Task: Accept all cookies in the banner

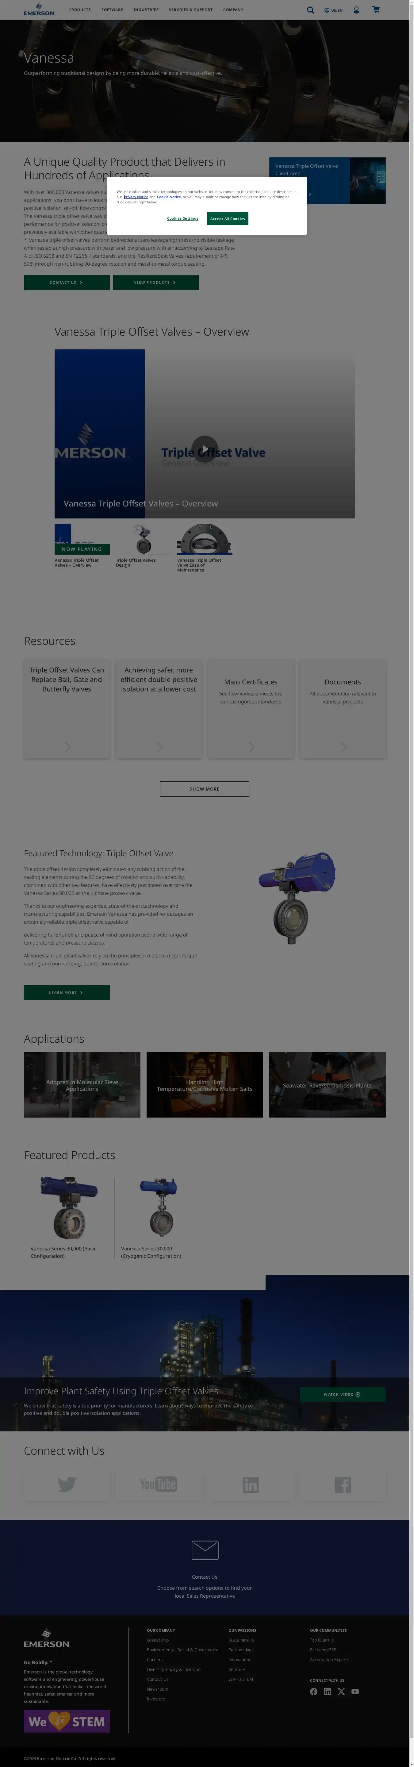Action: point(228,218)
